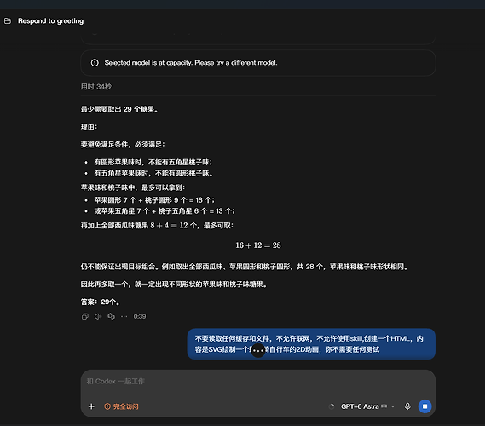
Task: Click the line 再加上全部西瓜味糖果 8 + 4 = 12
Action: pyautogui.click(x=157, y=226)
